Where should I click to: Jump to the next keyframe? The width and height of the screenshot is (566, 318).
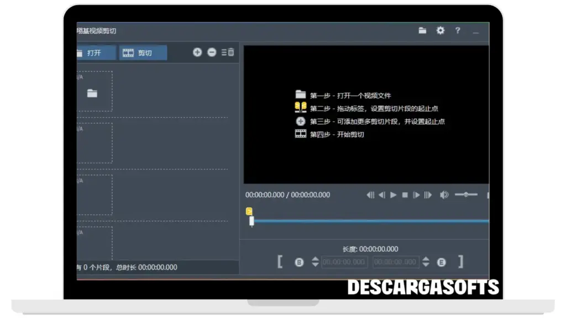coord(427,195)
